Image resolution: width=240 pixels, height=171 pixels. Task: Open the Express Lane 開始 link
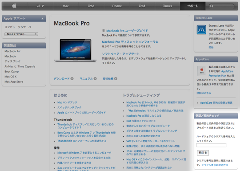[211, 47]
